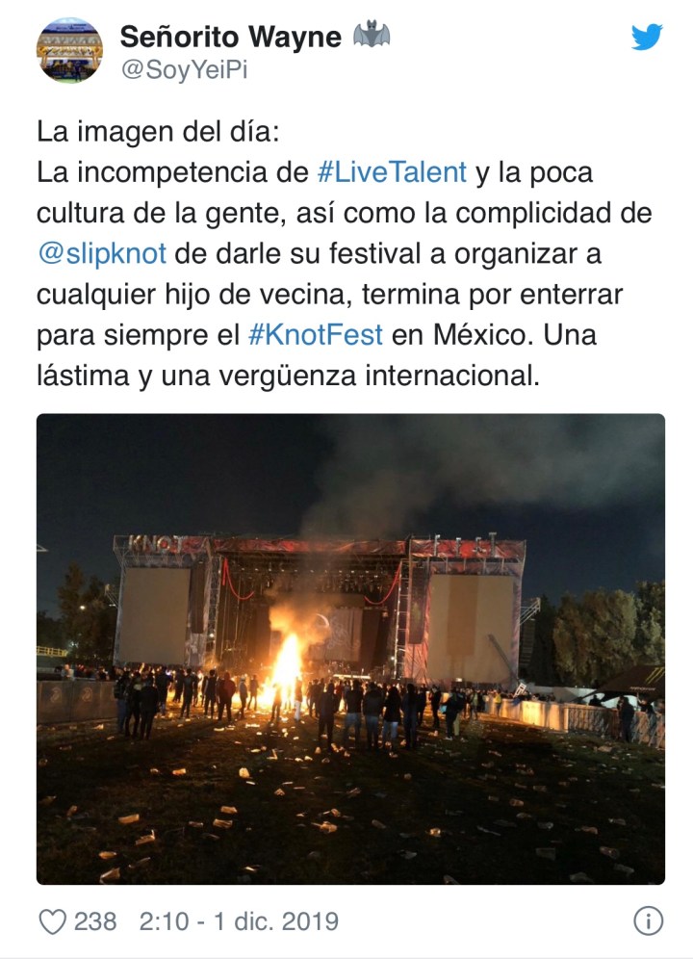Click the 238 likes count
This screenshot has height=959, width=693.
click(x=95, y=921)
